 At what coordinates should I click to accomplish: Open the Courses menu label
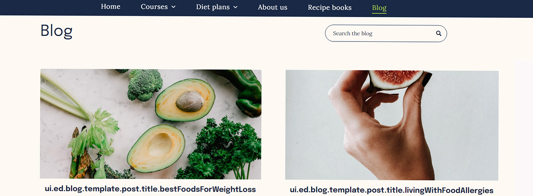click(154, 7)
